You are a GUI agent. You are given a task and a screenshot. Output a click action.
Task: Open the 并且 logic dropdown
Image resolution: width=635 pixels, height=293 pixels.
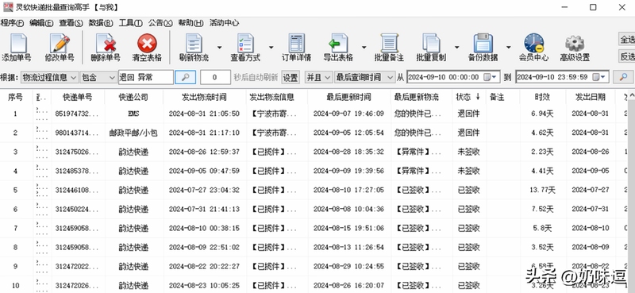(x=319, y=77)
